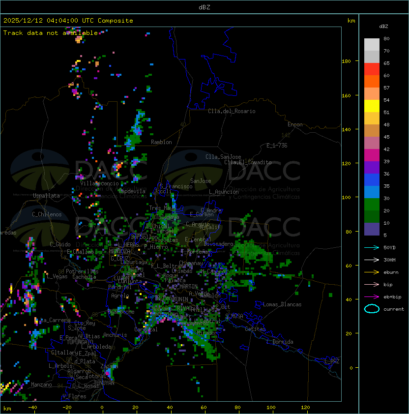This screenshot has width=409, height=414.
Task: Click the pink bip arrow in legend
Action: click(372, 284)
